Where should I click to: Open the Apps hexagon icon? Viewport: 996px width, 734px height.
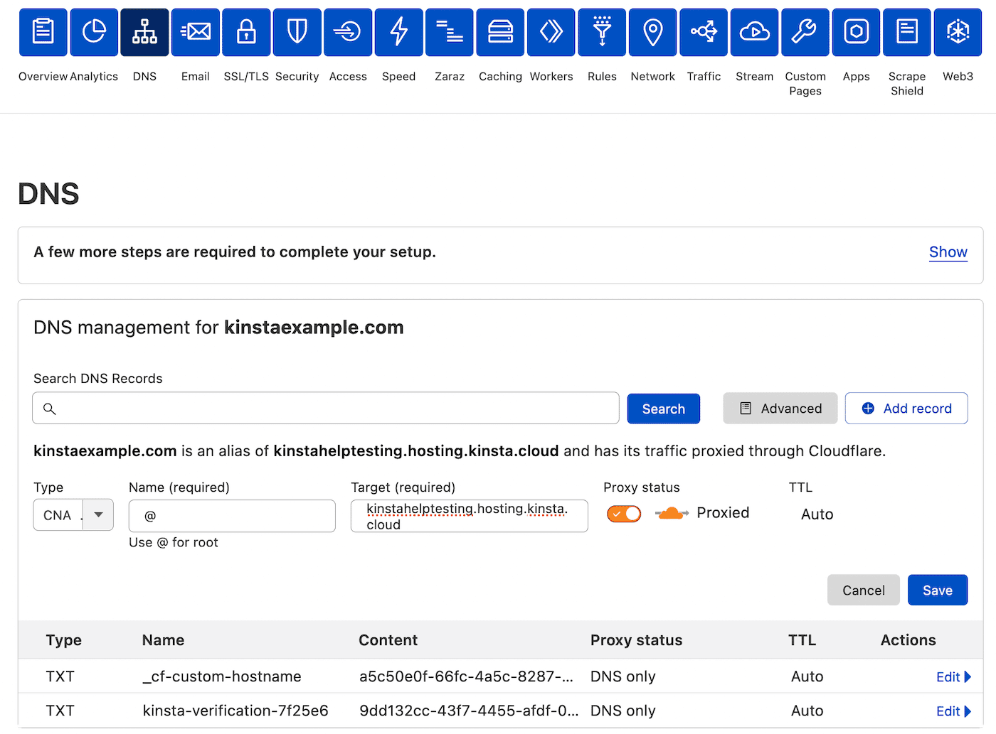pyautogui.click(x=856, y=33)
